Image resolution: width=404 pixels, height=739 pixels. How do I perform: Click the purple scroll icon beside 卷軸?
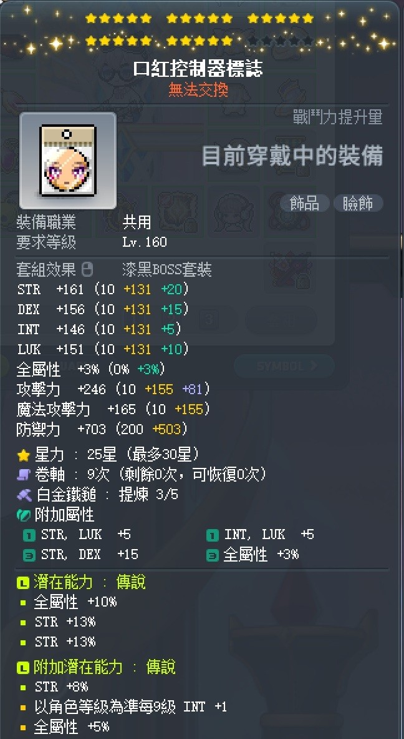(x=24, y=474)
